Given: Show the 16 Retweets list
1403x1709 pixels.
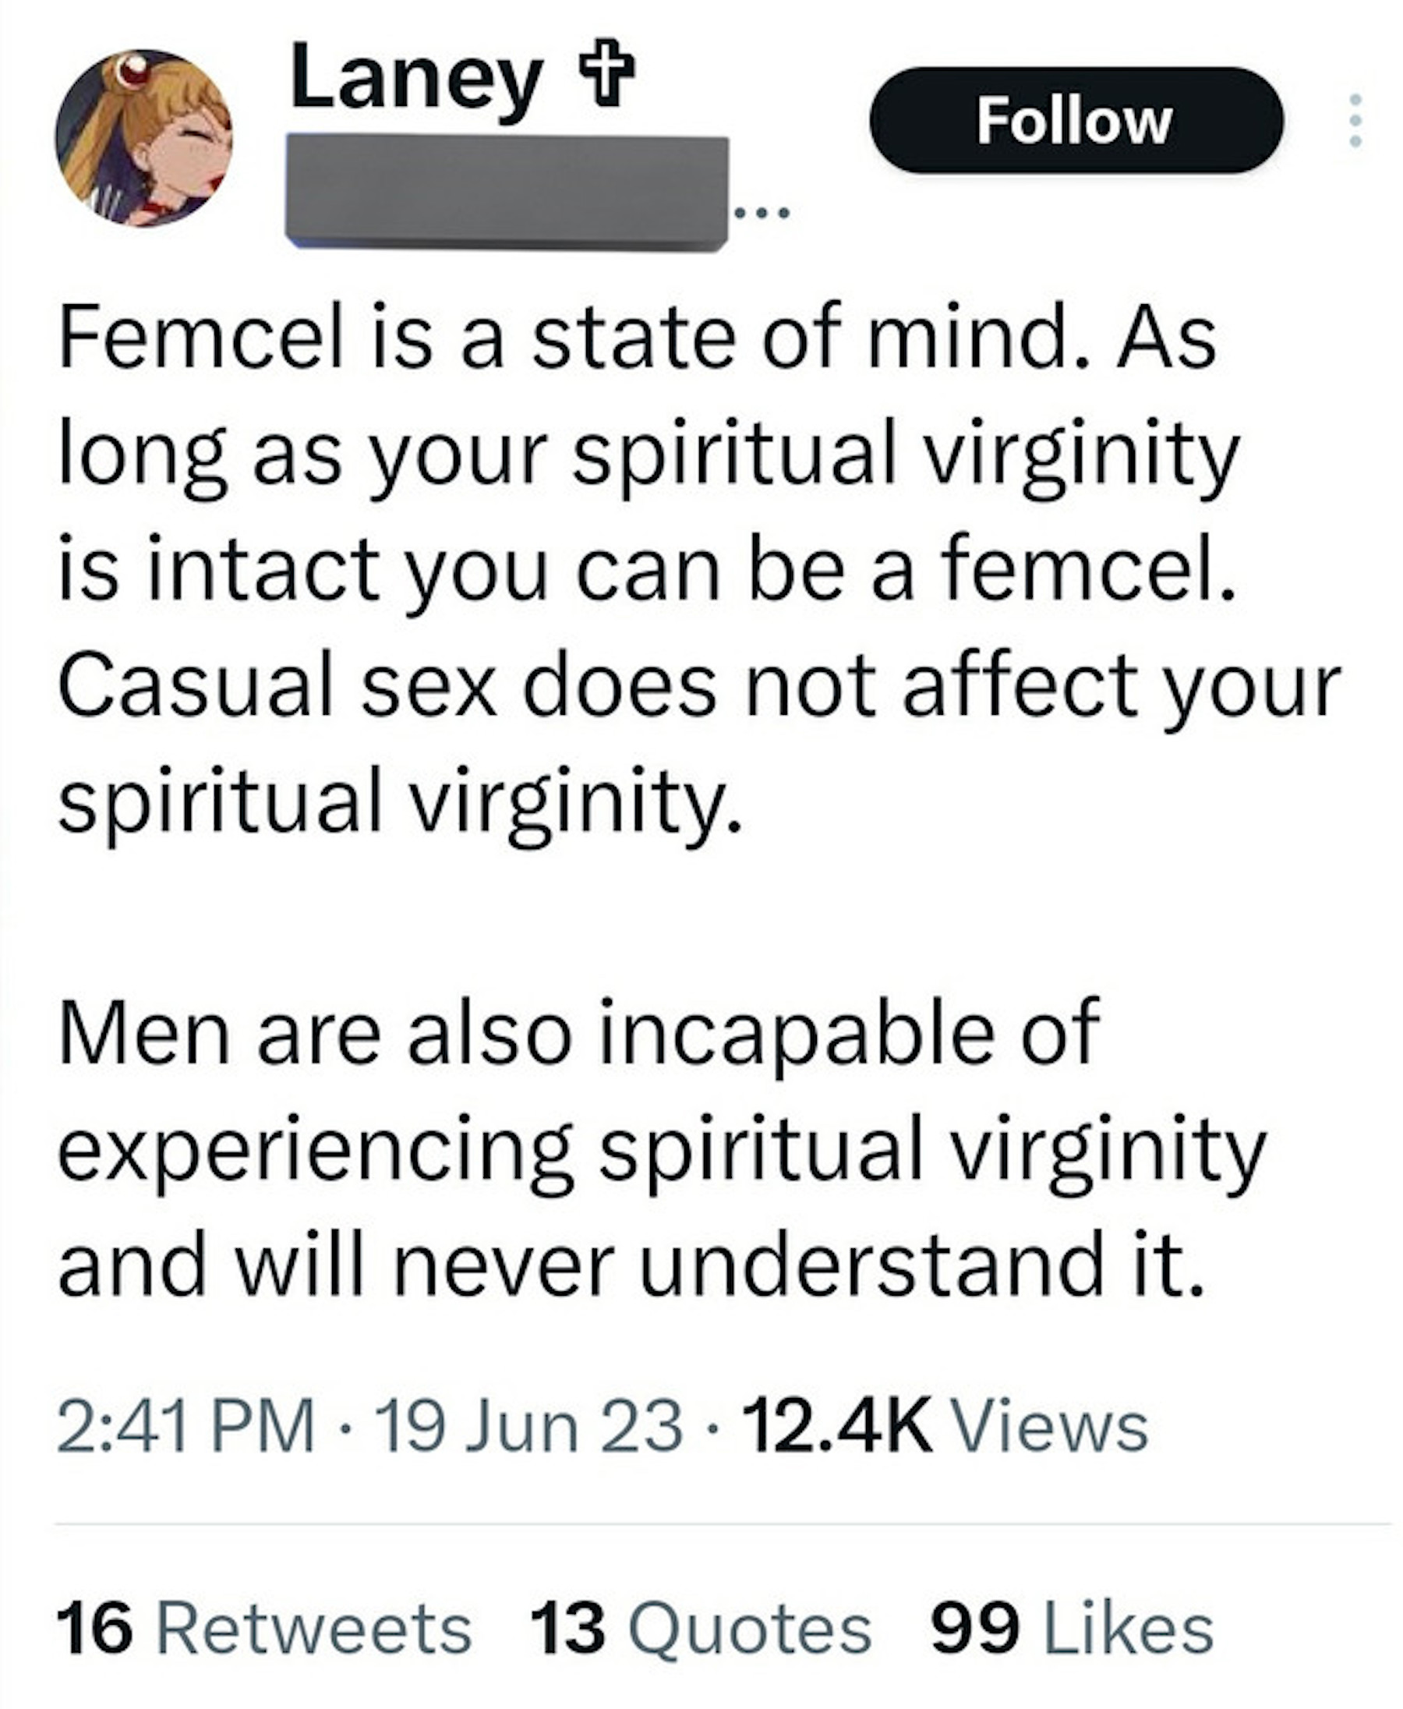Looking at the screenshot, I should [x=263, y=1628].
